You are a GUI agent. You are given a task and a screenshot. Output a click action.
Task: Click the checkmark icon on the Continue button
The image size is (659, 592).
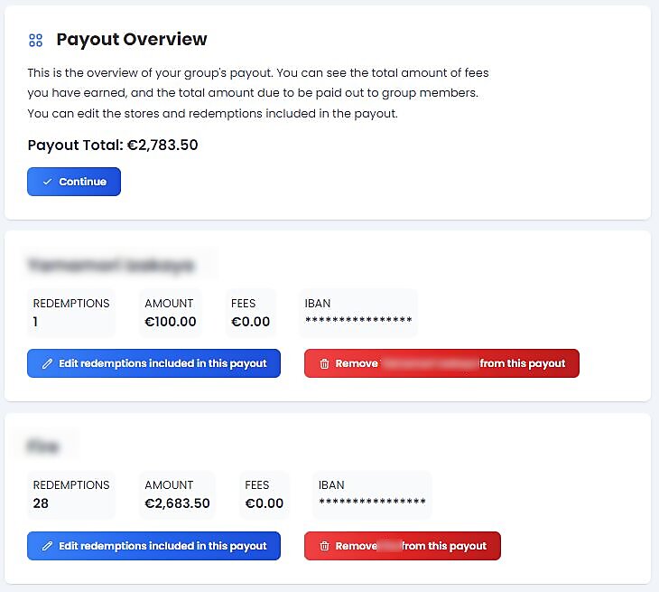tap(48, 182)
